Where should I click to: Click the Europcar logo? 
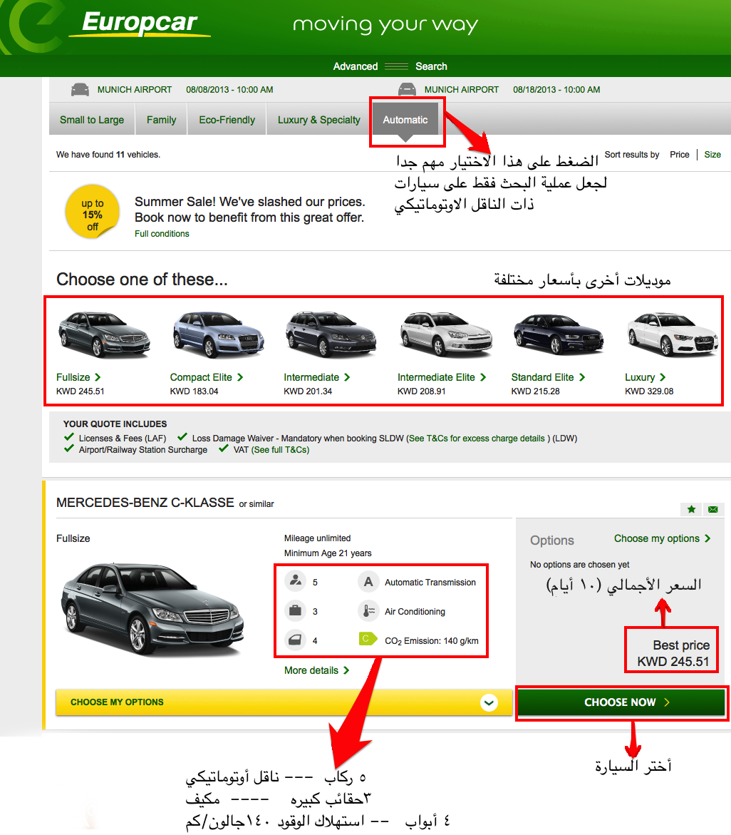(x=140, y=23)
